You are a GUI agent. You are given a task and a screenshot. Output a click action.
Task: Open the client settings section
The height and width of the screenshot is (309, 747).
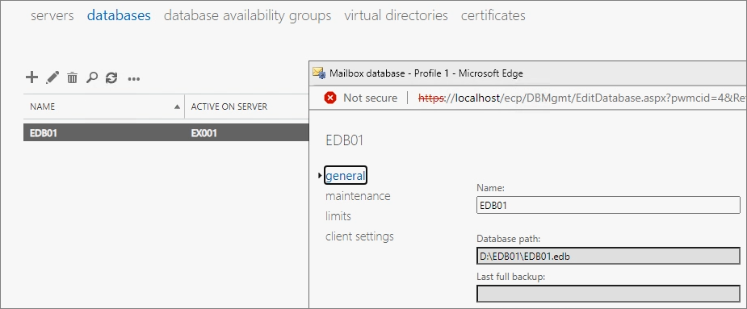click(x=359, y=236)
